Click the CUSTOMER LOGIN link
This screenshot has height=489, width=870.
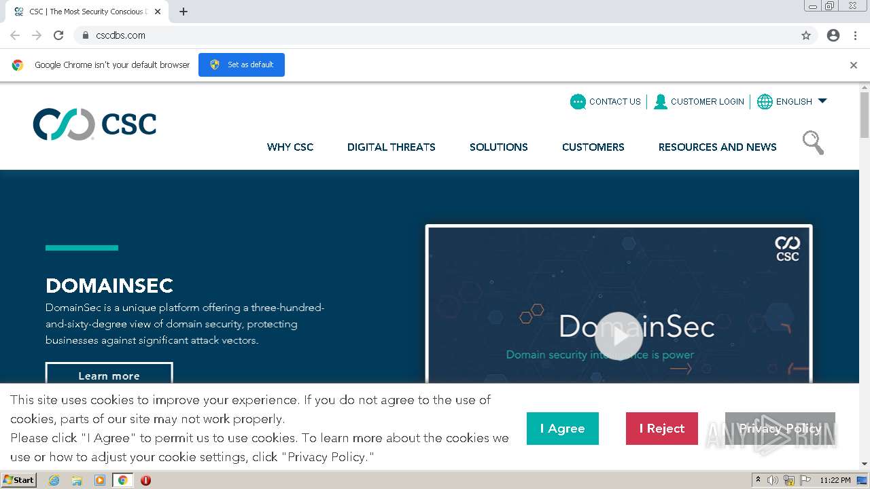708,102
